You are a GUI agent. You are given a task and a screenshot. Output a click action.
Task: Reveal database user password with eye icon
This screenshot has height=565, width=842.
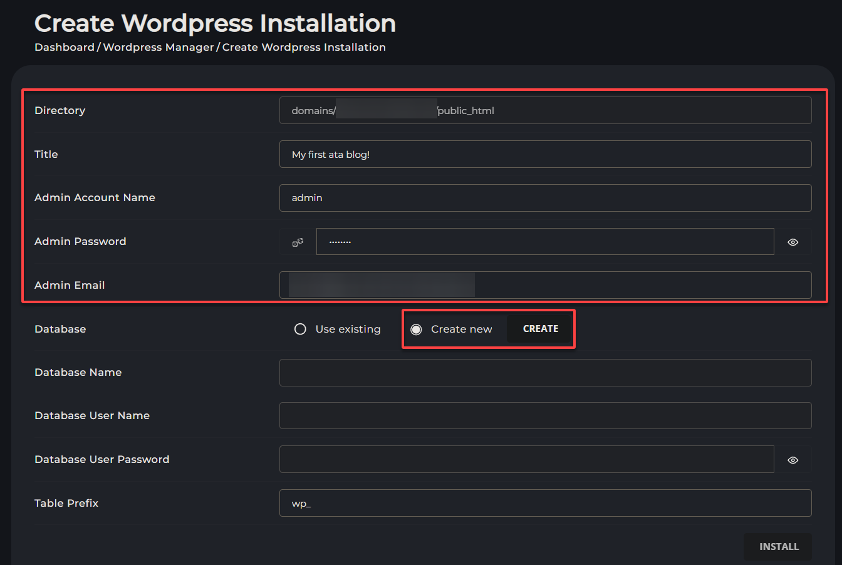pos(793,460)
